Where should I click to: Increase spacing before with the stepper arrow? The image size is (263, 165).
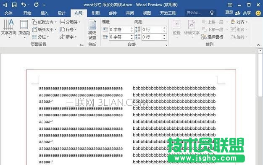click(164, 28)
